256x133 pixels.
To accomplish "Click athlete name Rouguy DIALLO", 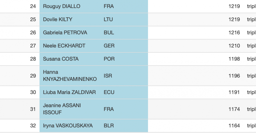I will (x=61, y=6).
